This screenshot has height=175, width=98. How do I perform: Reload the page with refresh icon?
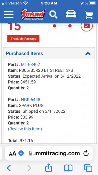86,153
